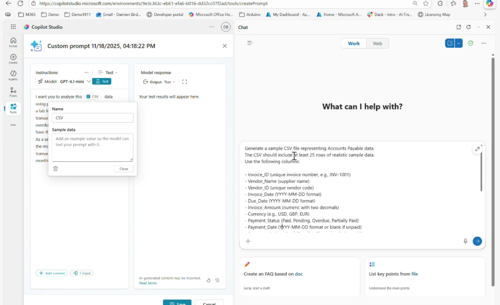
Task: Open the app launcher waffle icon
Action: point(13,27)
